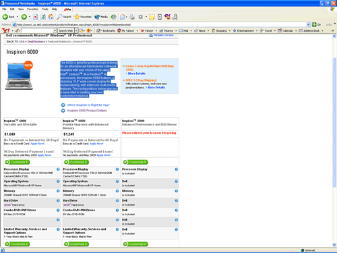Viewport: 337px width, 253px height.
Task: Click info icon beside first column Hard Drive
Action: pyautogui.click(x=58, y=200)
